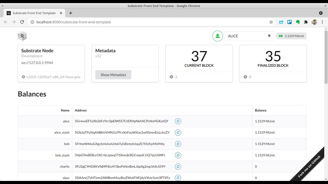
Task: Select the 5GrwvaEF5zXb26Fz9rcQpDWS57CtERHpNehXCPcNoHGKutQY address
Action: [x=121, y=121]
